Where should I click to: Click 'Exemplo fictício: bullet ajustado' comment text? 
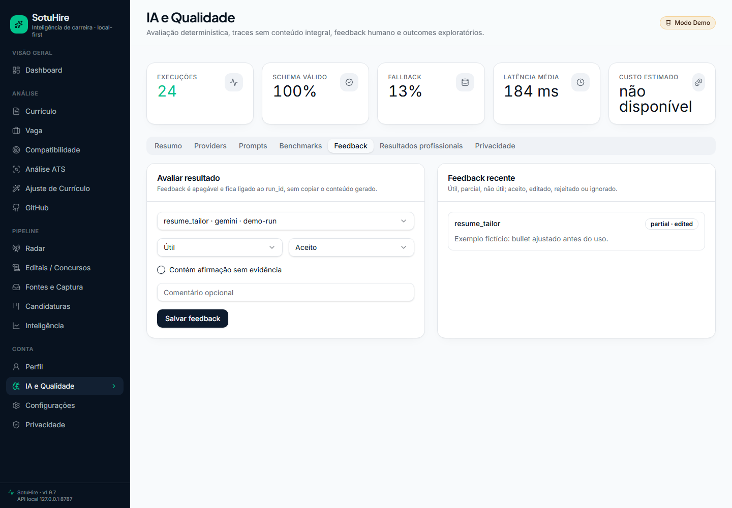point(531,239)
